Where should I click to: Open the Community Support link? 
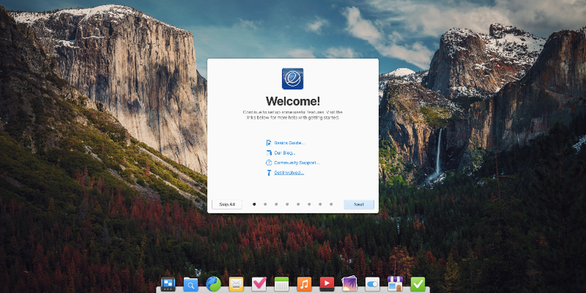click(x=296, y=163)
